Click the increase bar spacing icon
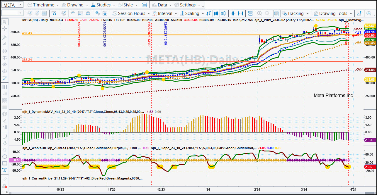This screenshot has width=377, height=195. (x=241, y=13)
